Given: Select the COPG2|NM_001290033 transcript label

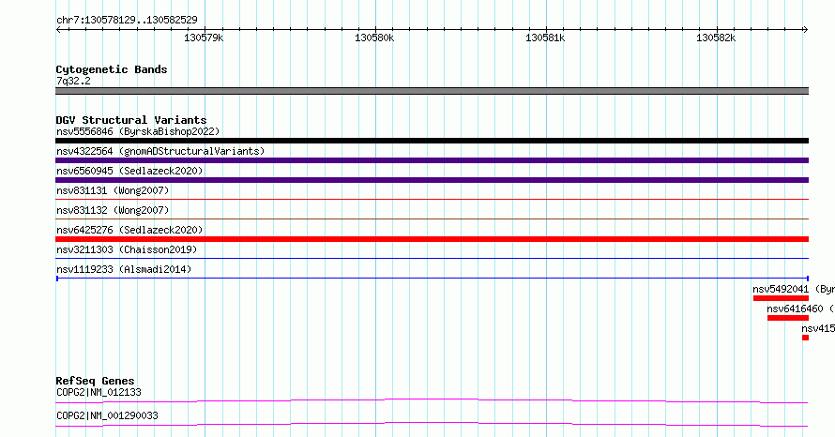Looking at the screenshot, I should 108,415.
